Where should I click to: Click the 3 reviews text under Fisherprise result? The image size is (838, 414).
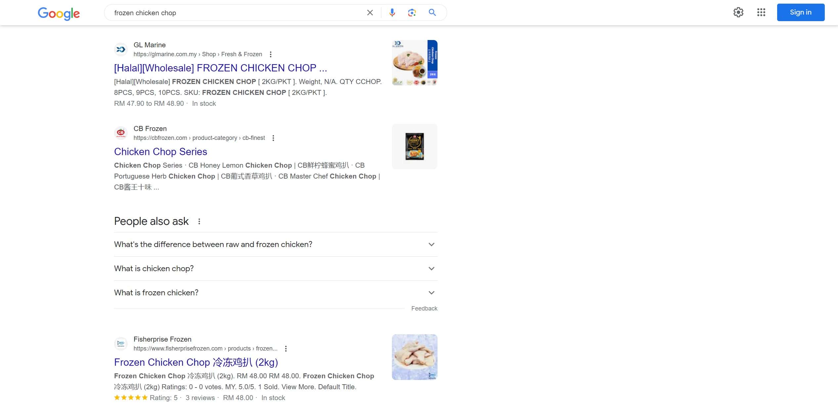(x=200, y=398)
